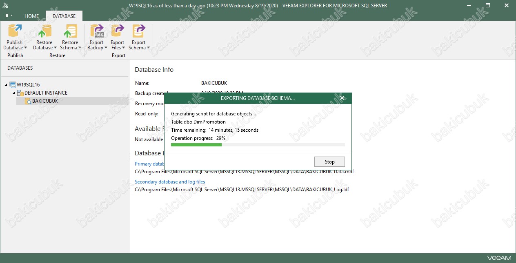Click the Export Files icon
The image size is (516, 263).
tap(118, 31)
